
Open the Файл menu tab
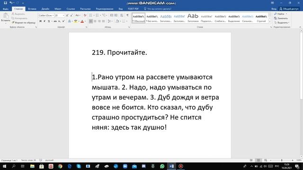5,9
